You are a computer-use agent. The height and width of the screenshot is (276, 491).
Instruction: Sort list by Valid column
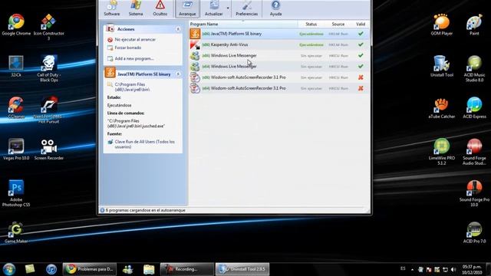(x=361, y=24)
